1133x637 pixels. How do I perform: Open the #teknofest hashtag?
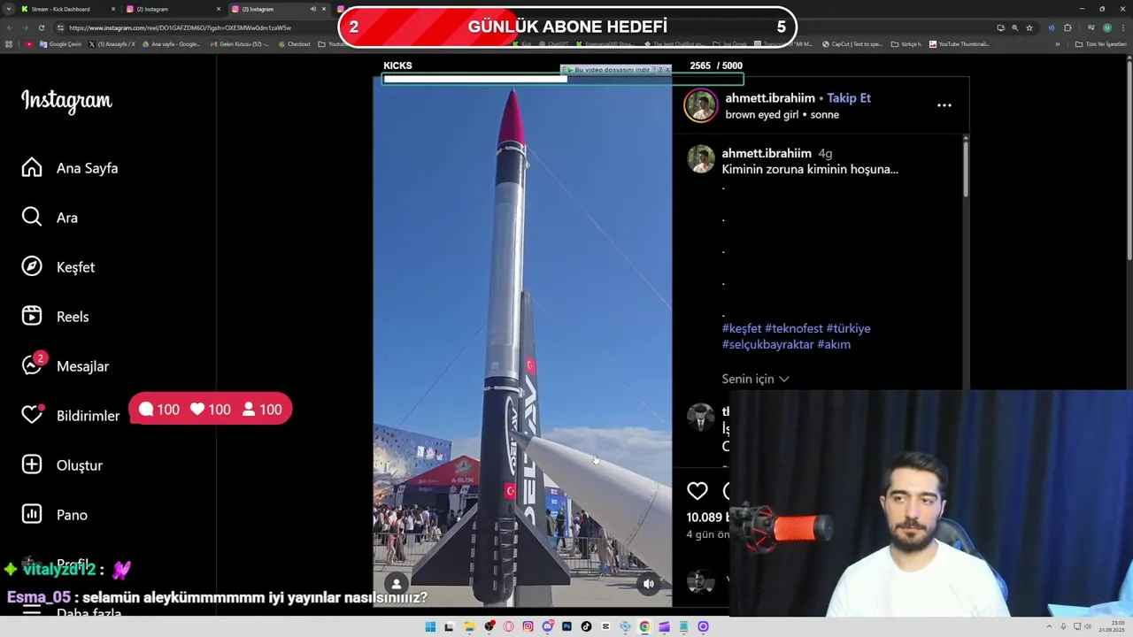tap(794, 328)
